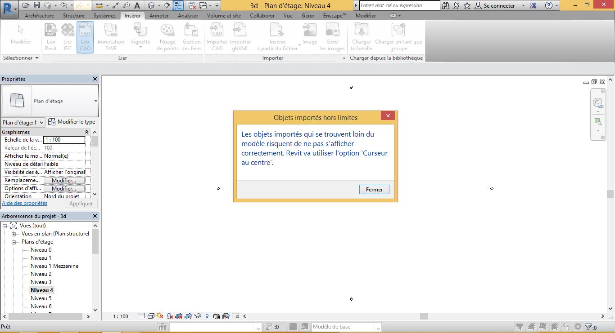Select Niveau 2 in the project browser
The height and width of the screenshot is (333, 615).
click(x=41, y=274)
